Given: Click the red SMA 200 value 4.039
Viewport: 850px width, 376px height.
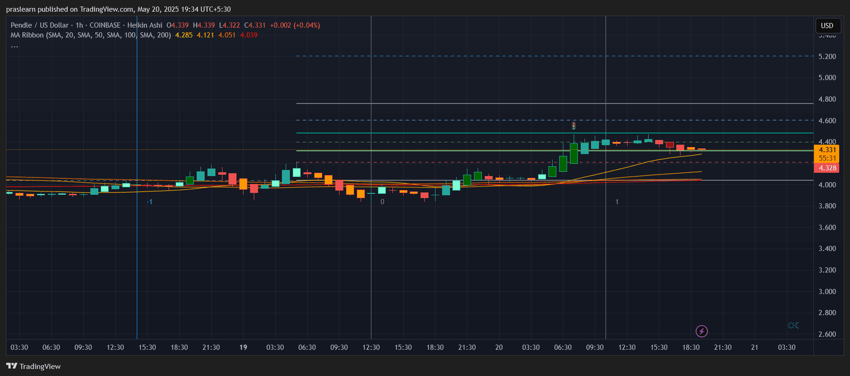Looking at the screenshot, I should pos(249,35).
